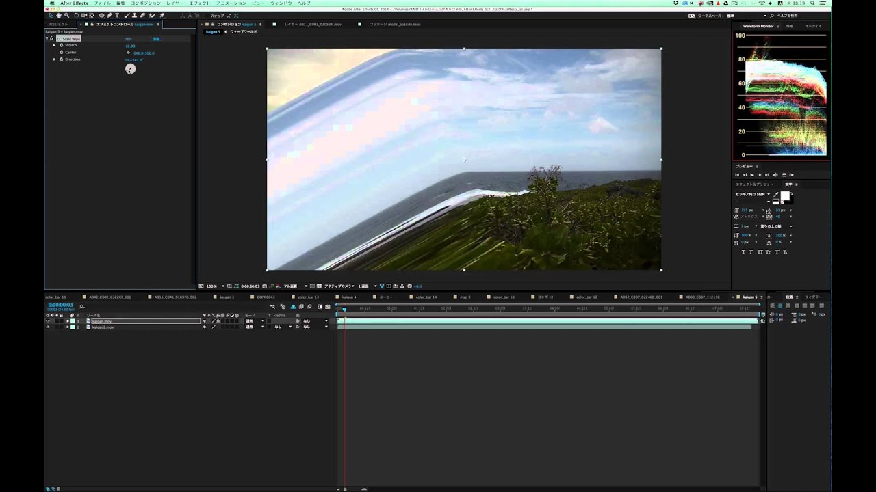Select the Hand tool
Screen dimensions: 876x492
(x=59, y=15)
